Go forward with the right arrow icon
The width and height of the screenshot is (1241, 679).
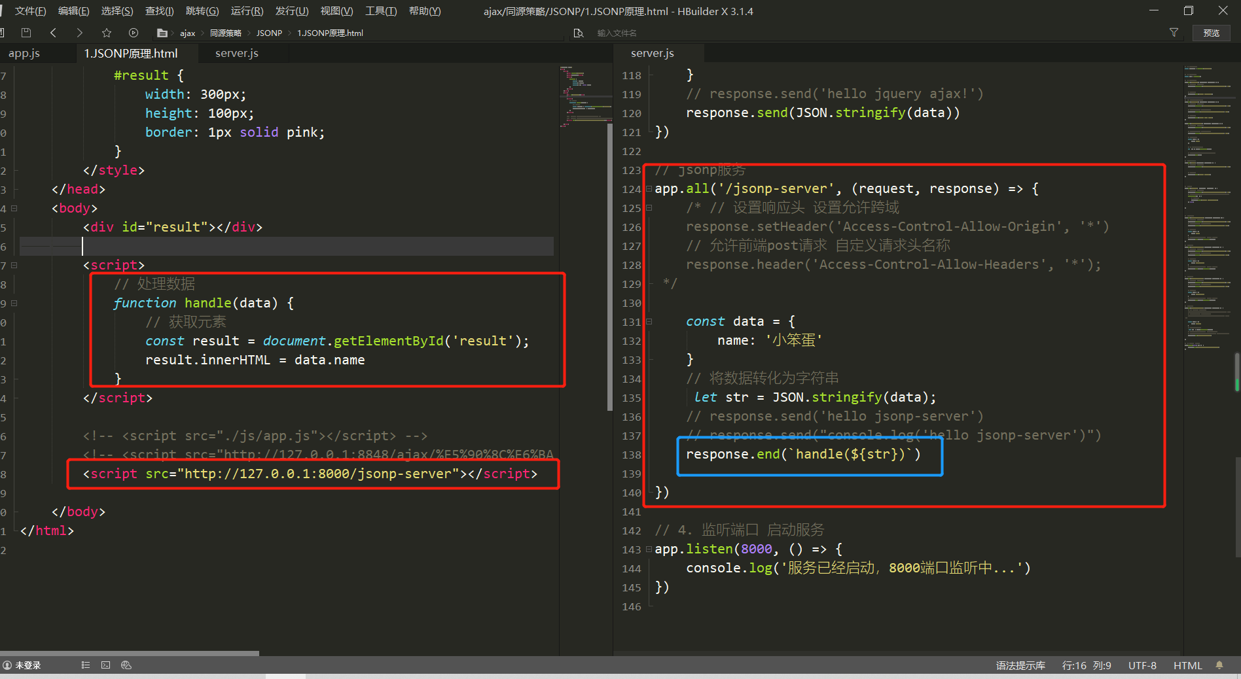(x=80, y=33)
